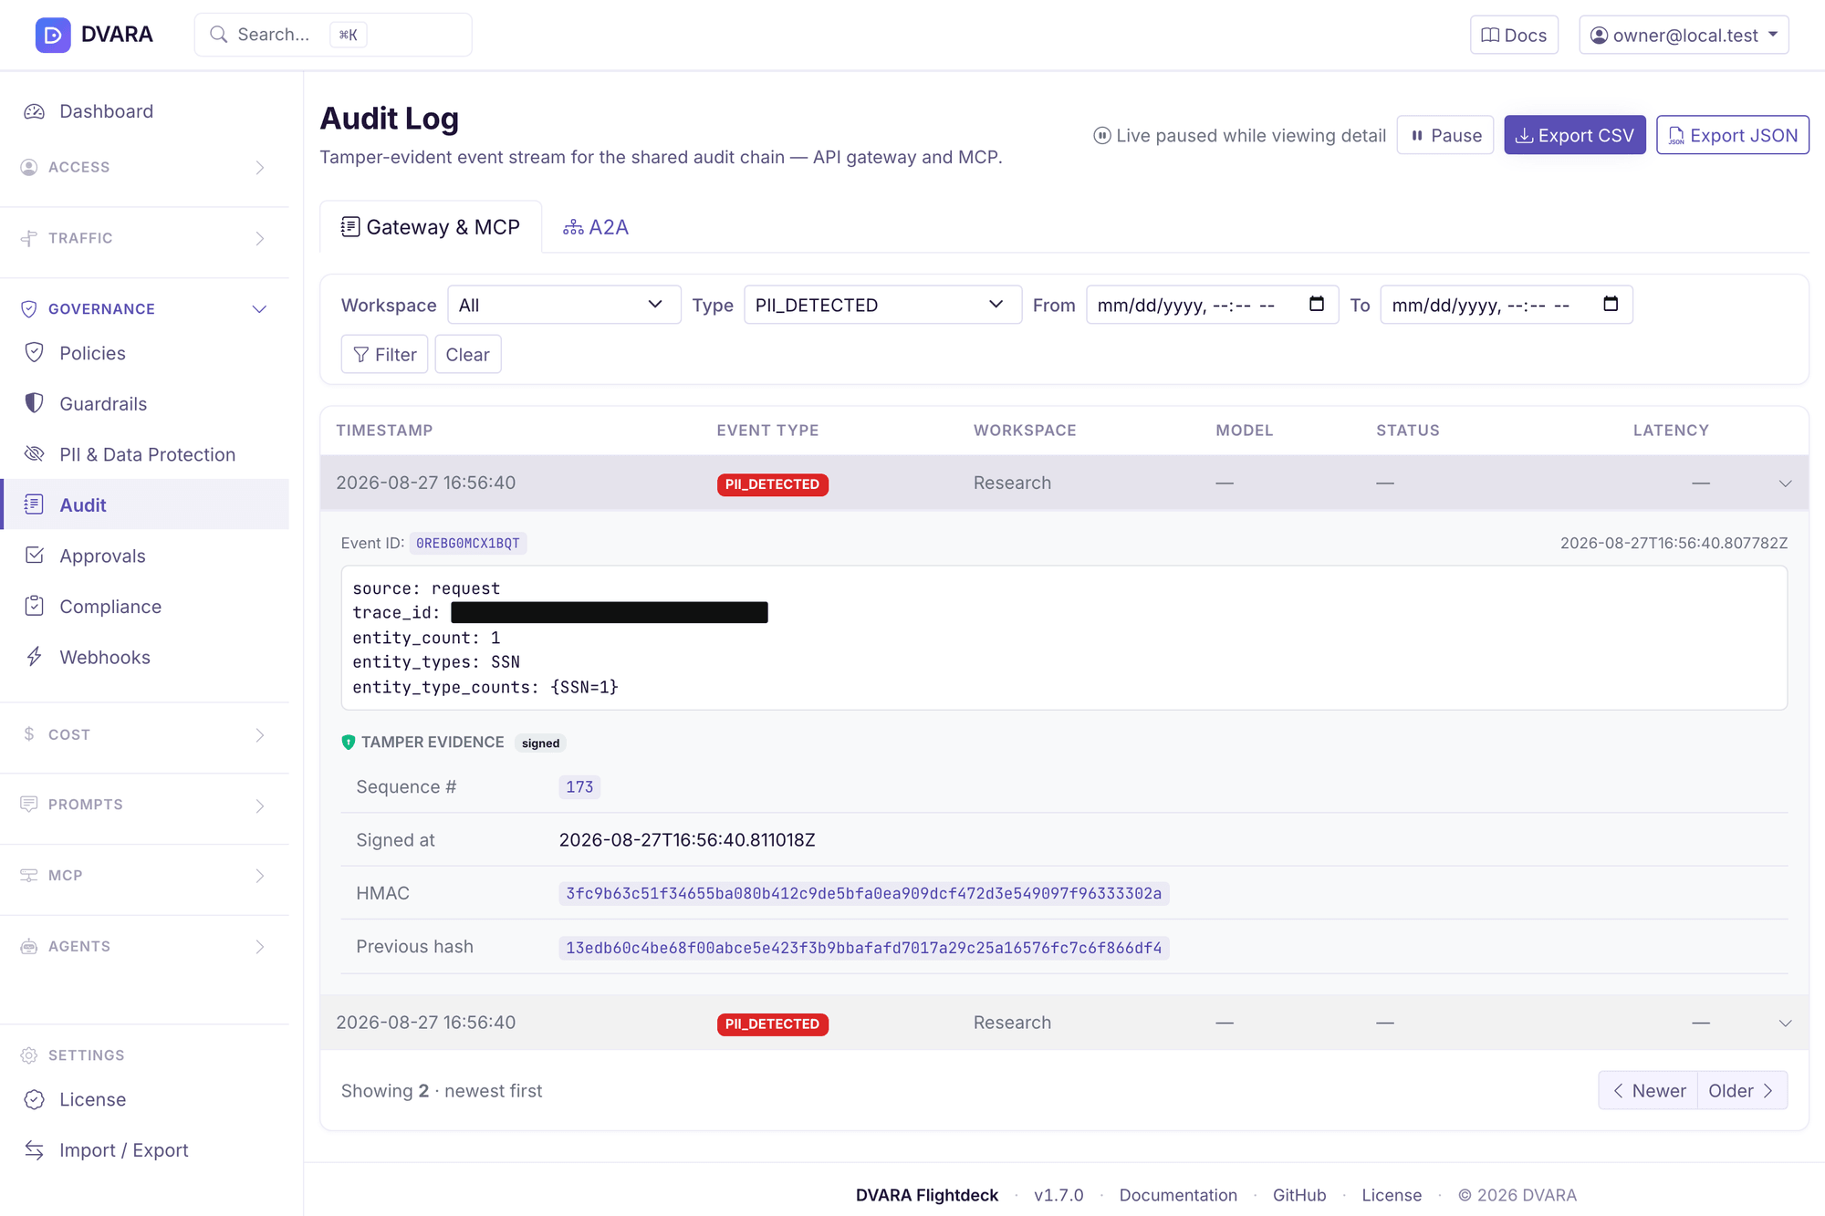Click the Cost dollar sign icon
This screenshot has height=1216, width=1825.
pos(29,734)
